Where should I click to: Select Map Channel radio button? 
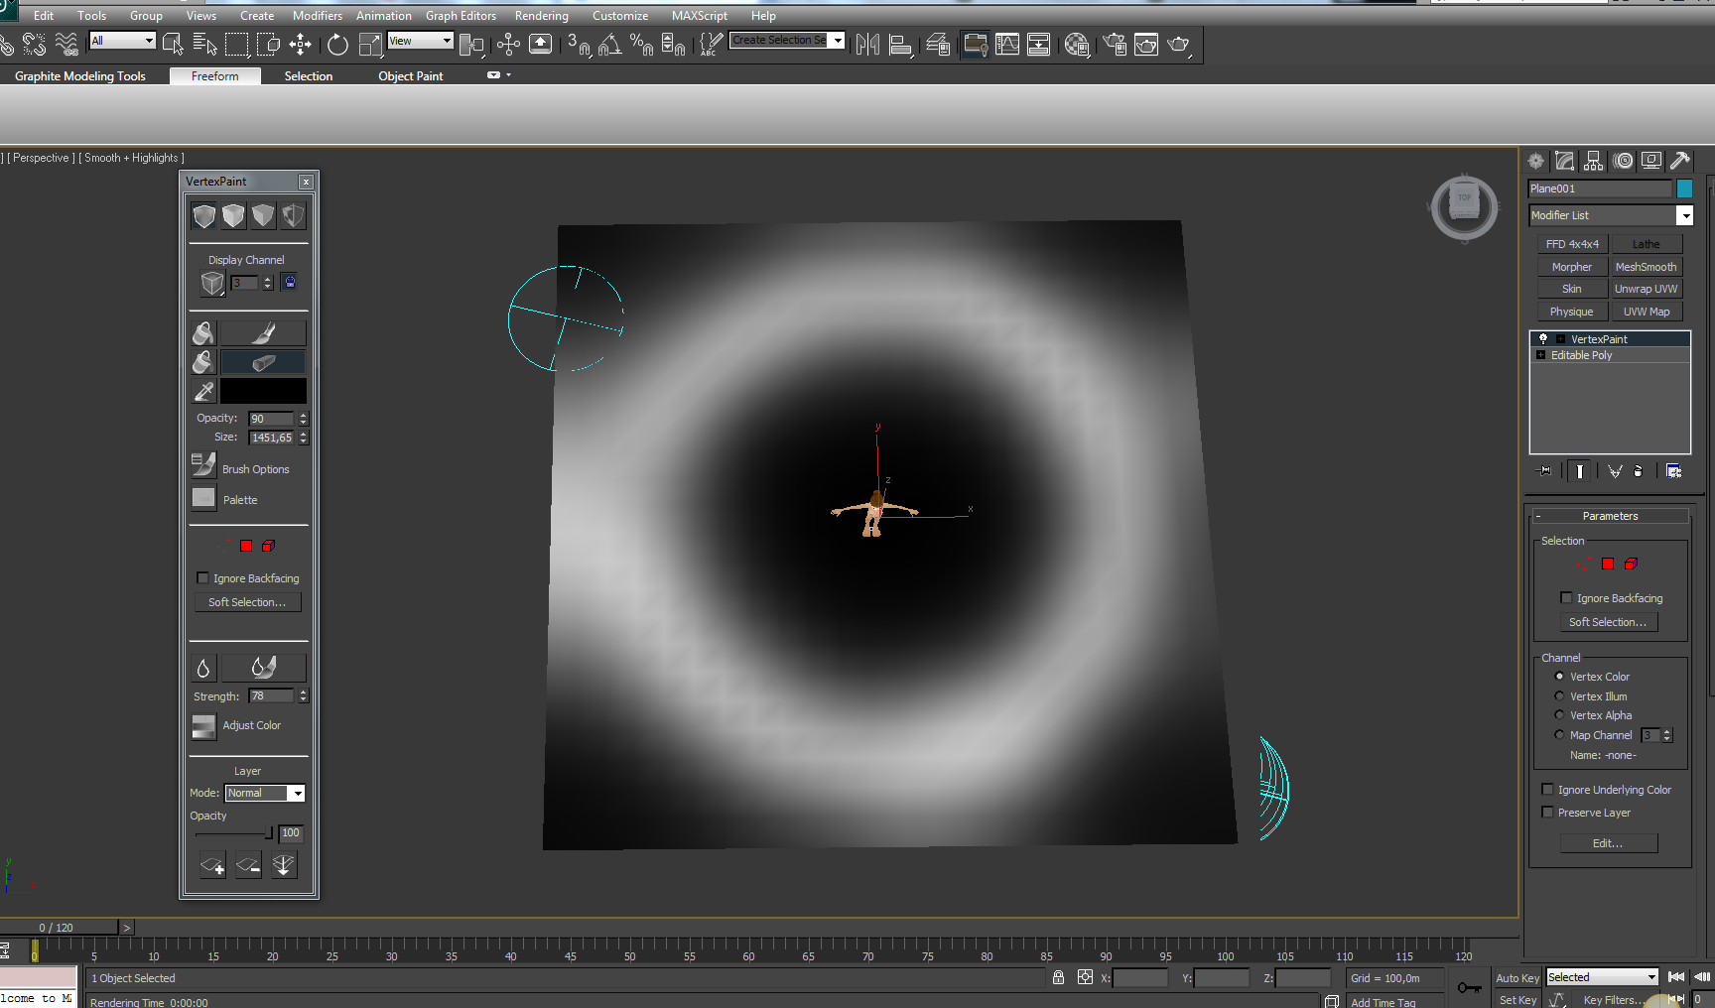[x=1559, y=735]
